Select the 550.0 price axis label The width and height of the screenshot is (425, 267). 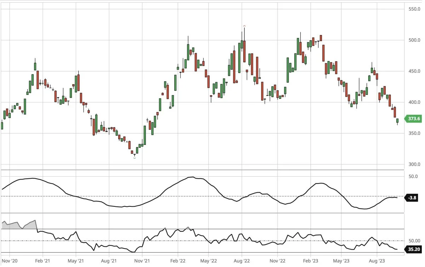tap(414, 9)
